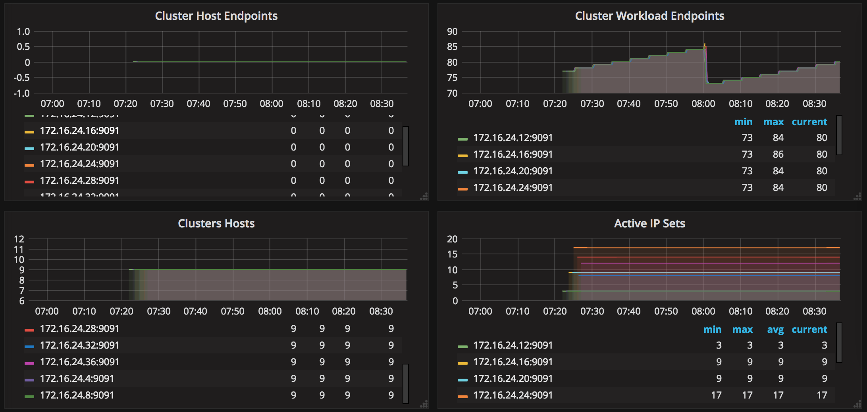Toggle series 172.16.24.24:9091 in Active IP Sets

513,395
